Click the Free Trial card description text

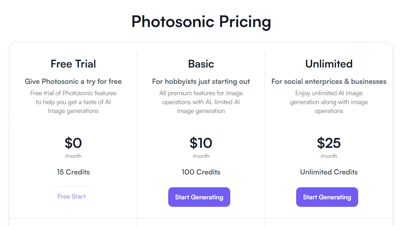tap(73, 102)
